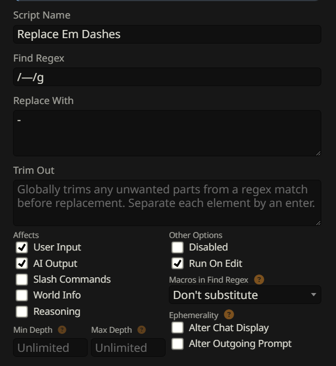The width and height of the screenshot is (336, 366).
Task: Click the Script Name text field
Action: point(167,34)
